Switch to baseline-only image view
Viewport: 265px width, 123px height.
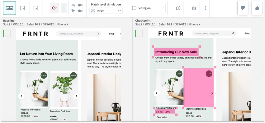[x=23, y=8]
